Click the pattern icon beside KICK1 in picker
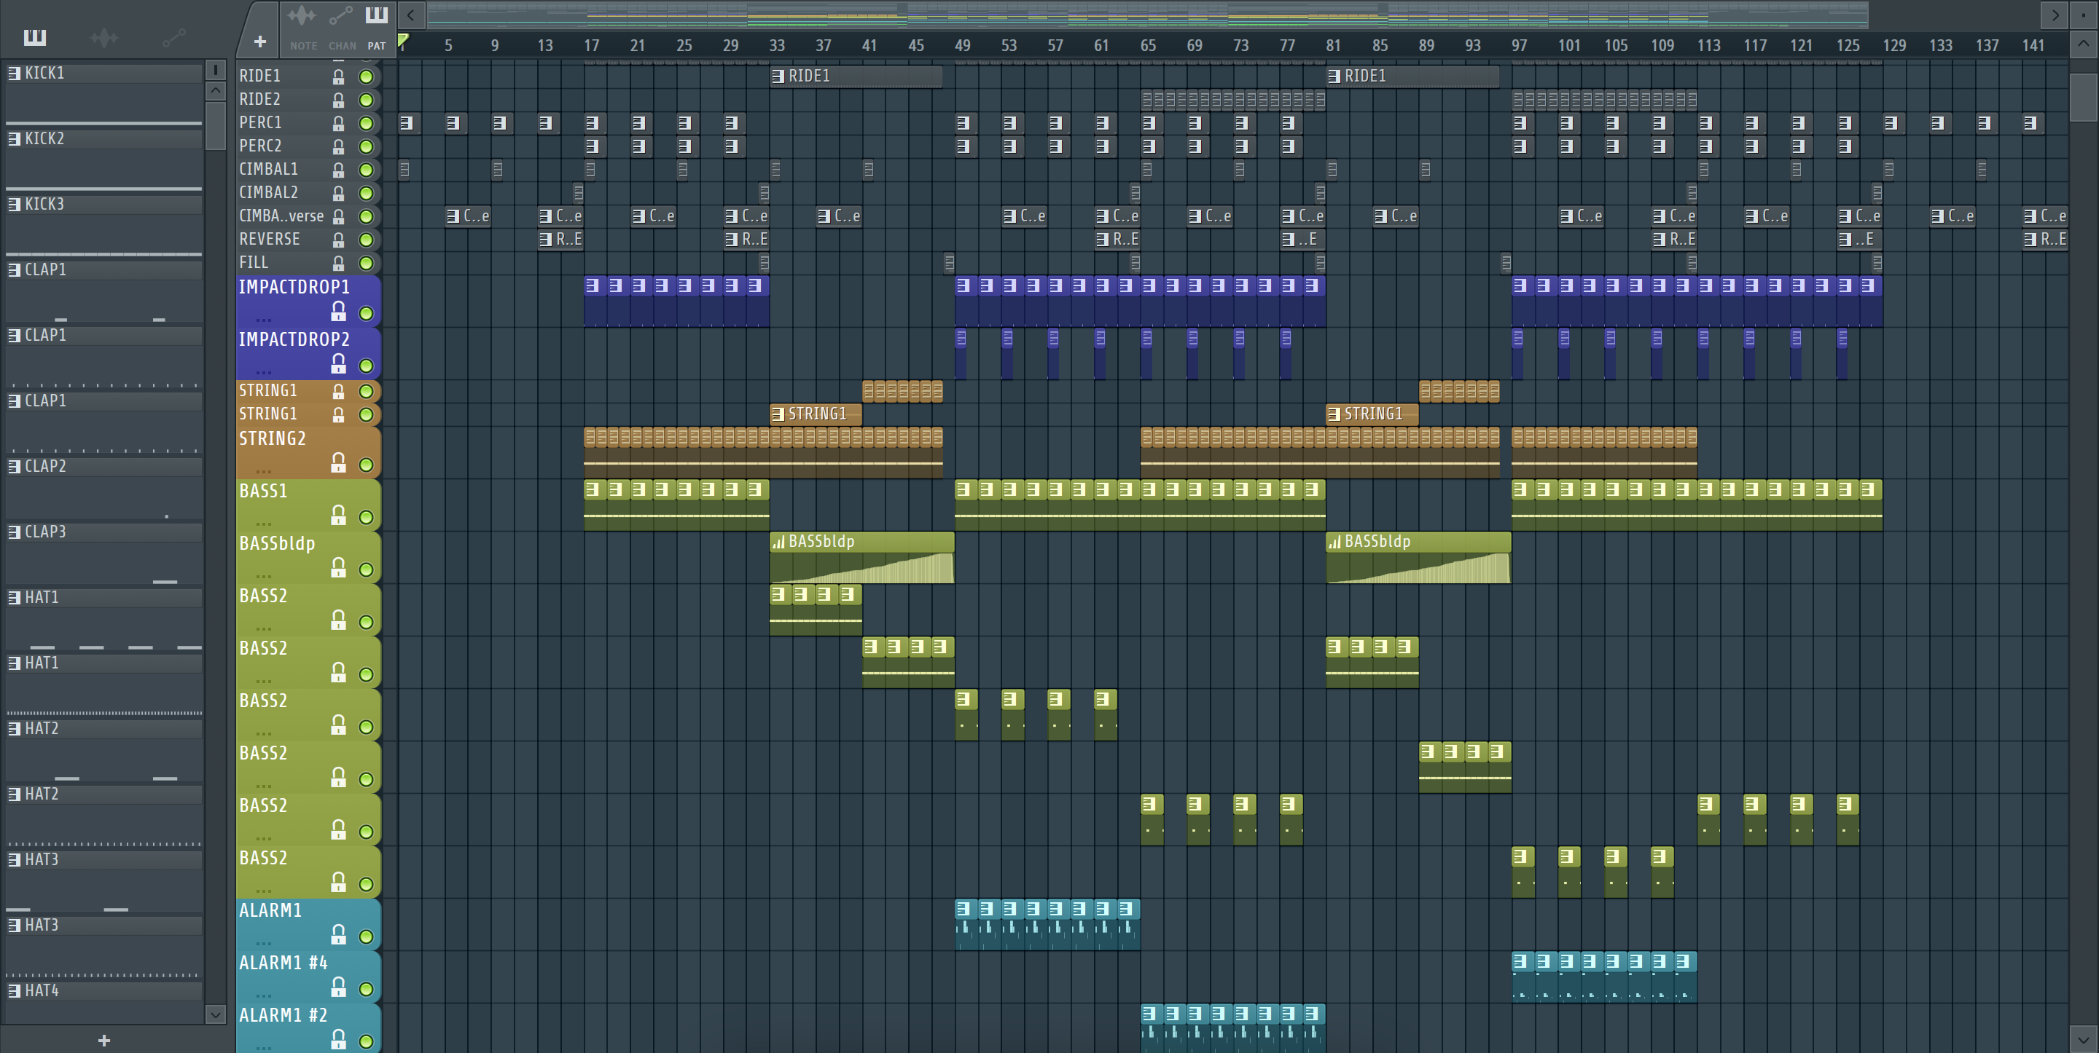Image resolution: width=2099 pixels, height=1053 pixels. pyautogui.click(x=14, y=74)
